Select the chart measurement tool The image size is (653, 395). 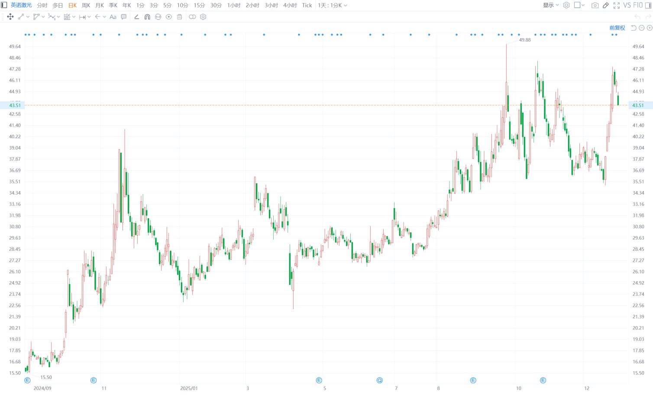67,17
